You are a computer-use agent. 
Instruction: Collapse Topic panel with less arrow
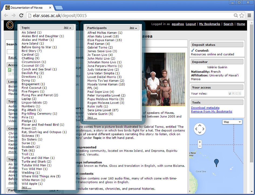coord(67,27)
